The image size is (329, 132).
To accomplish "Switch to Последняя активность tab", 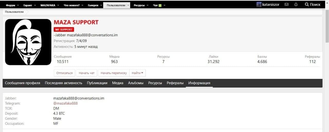I will click(x=63, y=83).
